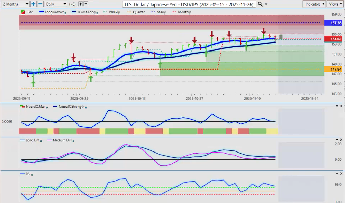Click the USD/JPY symbol title field
Screen dimensions: 345x203
190,4
